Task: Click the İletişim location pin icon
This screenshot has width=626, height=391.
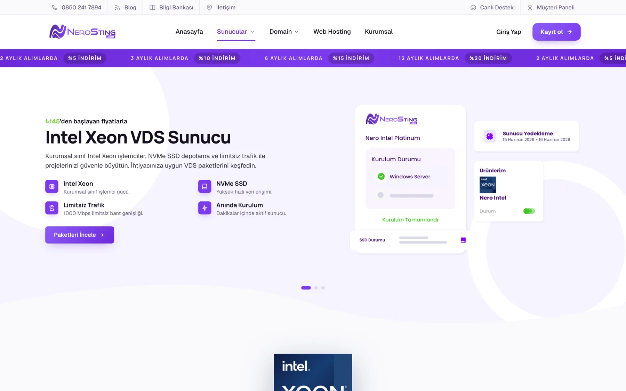Action: pyautogui.click(x=209, y=8)
